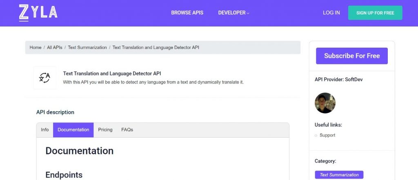Click the translation API icon
Screen dimensions: 418x180
[x=45, y=78]
